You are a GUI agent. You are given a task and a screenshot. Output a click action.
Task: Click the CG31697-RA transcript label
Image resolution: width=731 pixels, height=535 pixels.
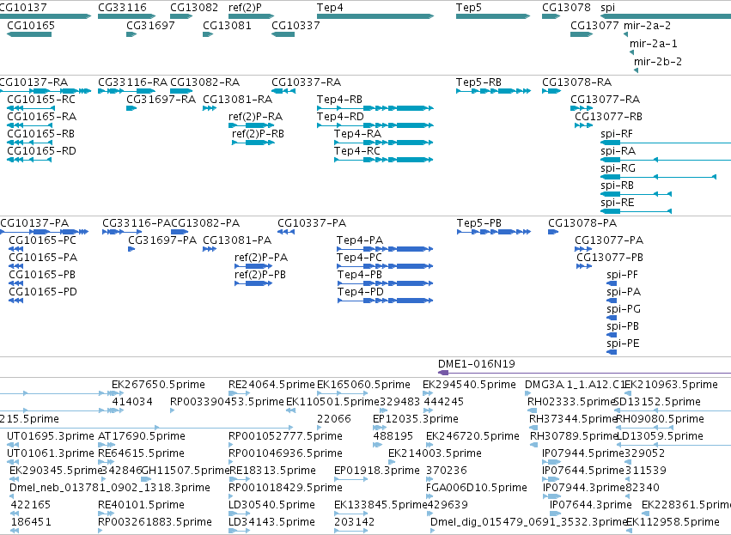point(161,100)
